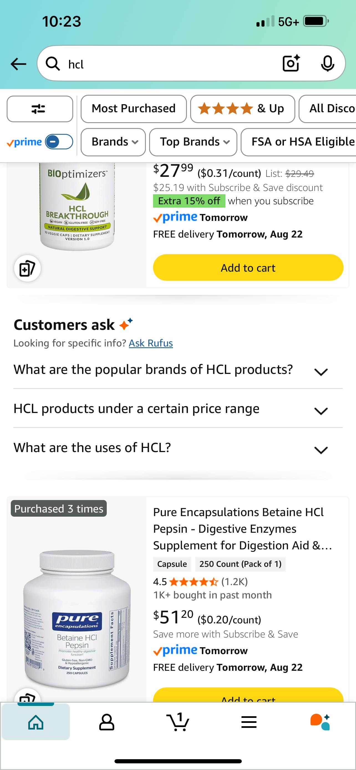This screenshot has height=770, width=356.
Task: Toggle the Most Purchased filter chip
Action: [133, 109]
